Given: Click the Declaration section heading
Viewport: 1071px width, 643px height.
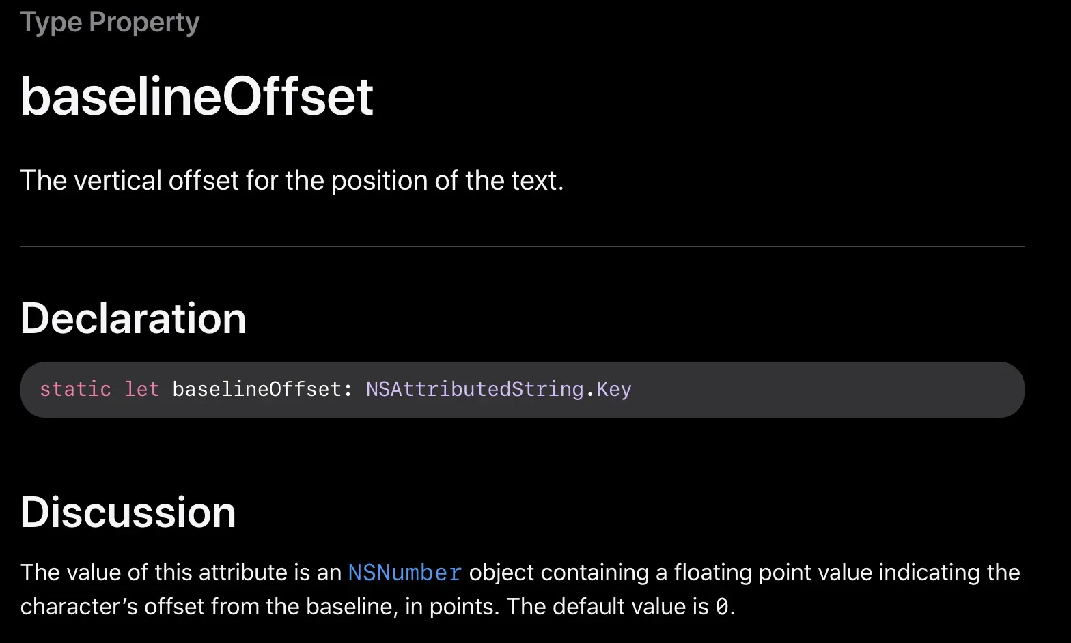Looking at the screenshot, I should click(x=133, y=318).
